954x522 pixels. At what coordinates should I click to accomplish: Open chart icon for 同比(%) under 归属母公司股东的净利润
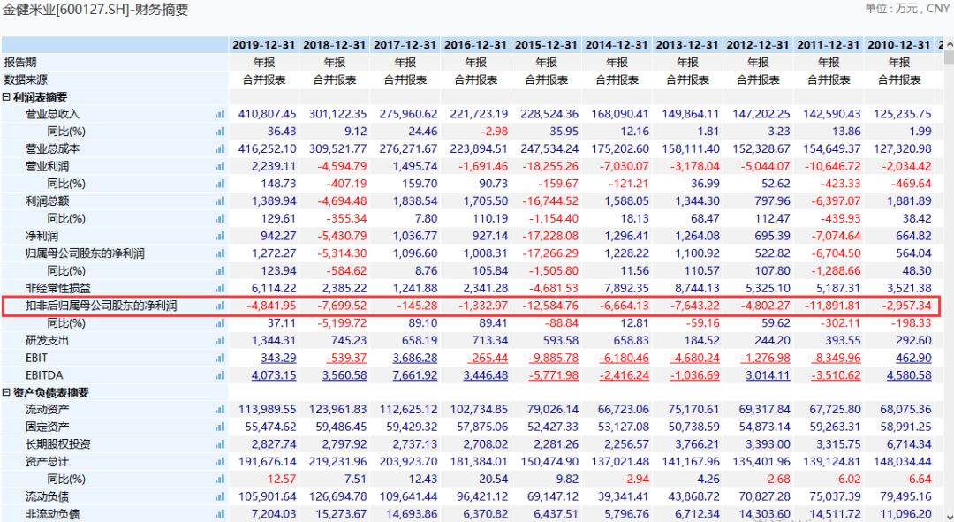(220, 271)
